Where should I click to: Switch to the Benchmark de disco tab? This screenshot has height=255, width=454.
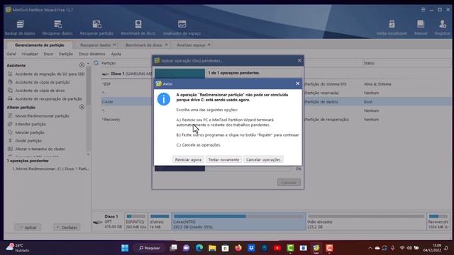pyautogui.click(x=143, y=45)
